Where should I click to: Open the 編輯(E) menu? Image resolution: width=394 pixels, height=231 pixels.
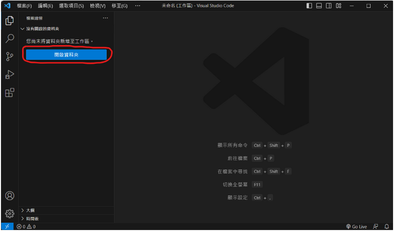[45, 6]
